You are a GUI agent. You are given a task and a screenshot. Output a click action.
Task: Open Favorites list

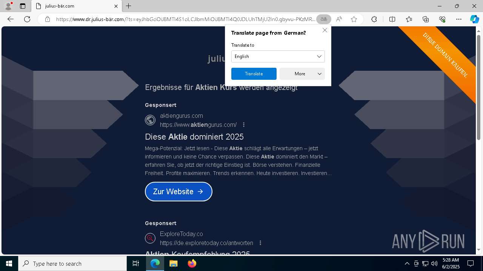coord(409,19)
